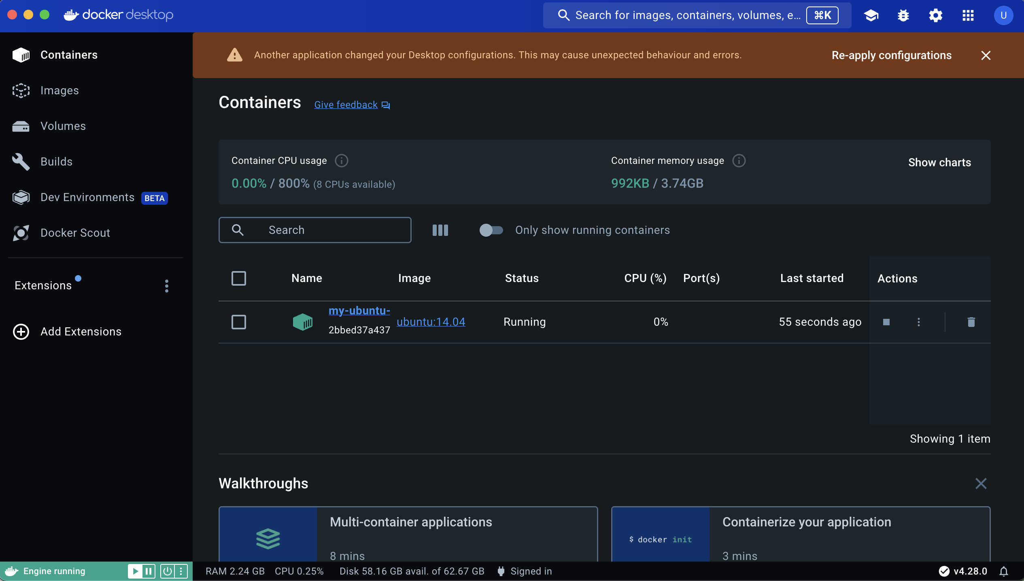
Task: Open the Learning center graduation cap icon
Action: [871, 15]
